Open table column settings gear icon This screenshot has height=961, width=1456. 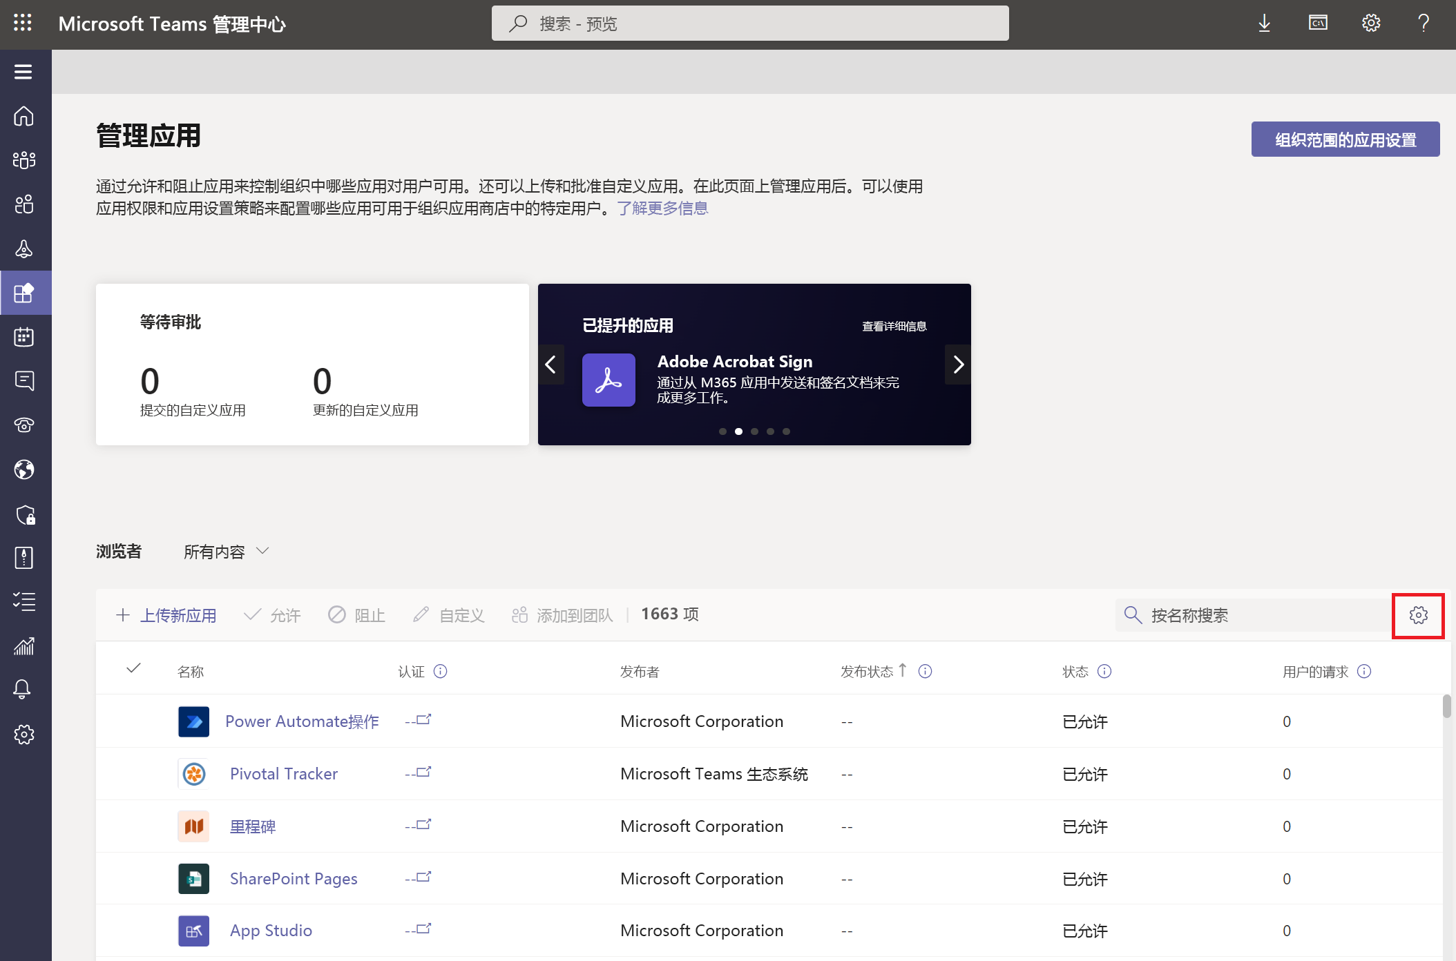pos(1419,615)
